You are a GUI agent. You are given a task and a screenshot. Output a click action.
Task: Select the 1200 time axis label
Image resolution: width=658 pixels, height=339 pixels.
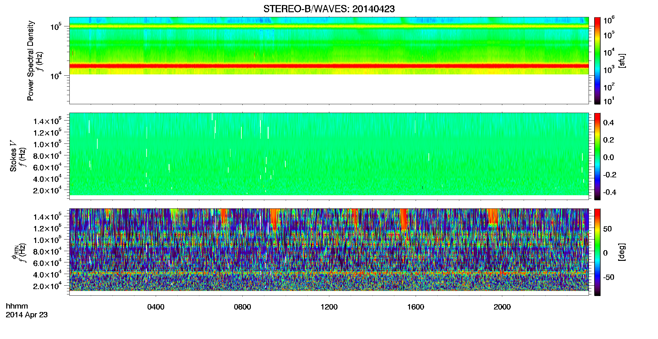pyautogui.click(x=329, y=307)
